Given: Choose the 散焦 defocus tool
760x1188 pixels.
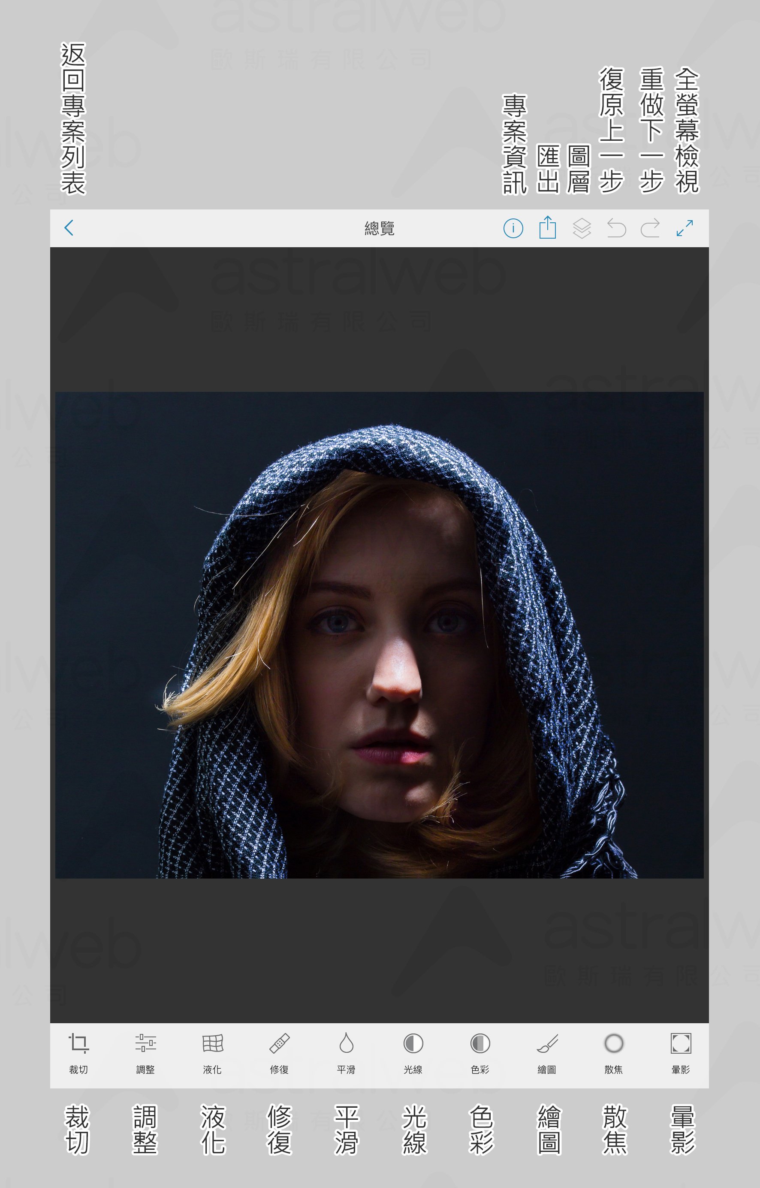Looking at the screenshot, I should click(614, 1054).
